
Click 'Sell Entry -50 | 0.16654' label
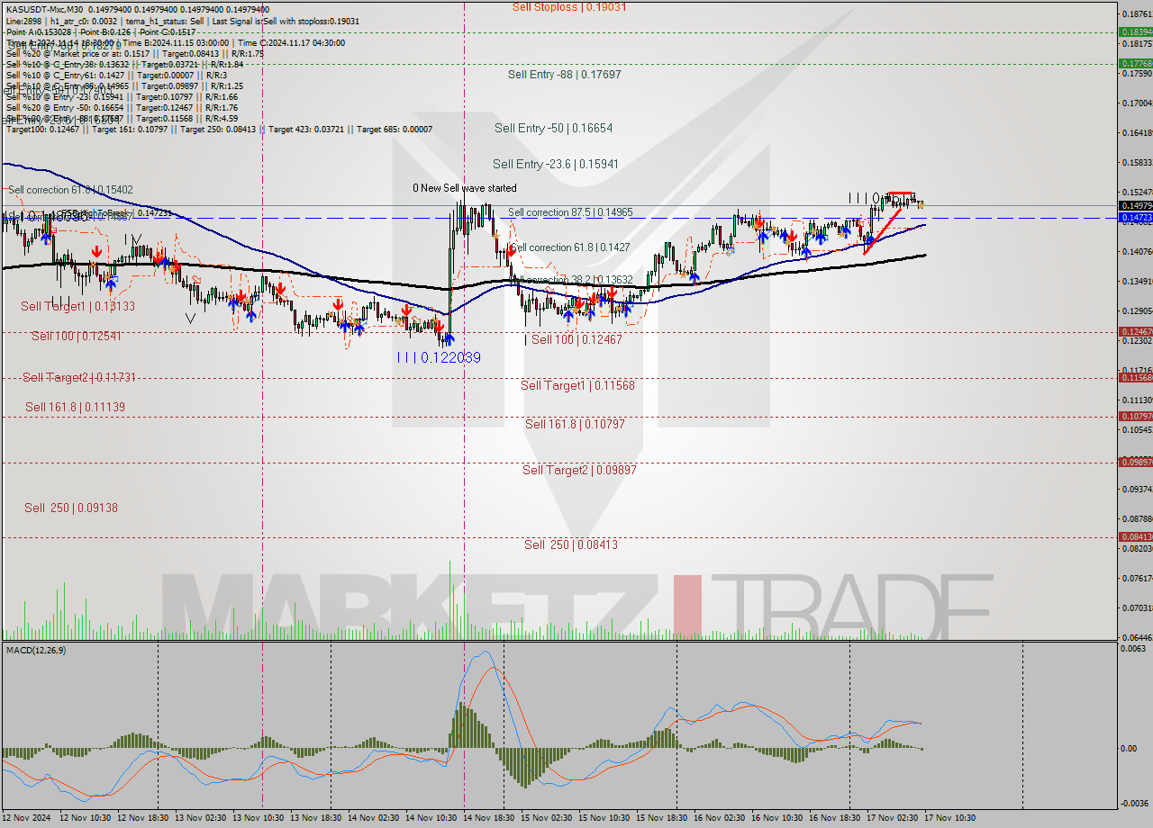pyautogui.click(x=553, y=128)
